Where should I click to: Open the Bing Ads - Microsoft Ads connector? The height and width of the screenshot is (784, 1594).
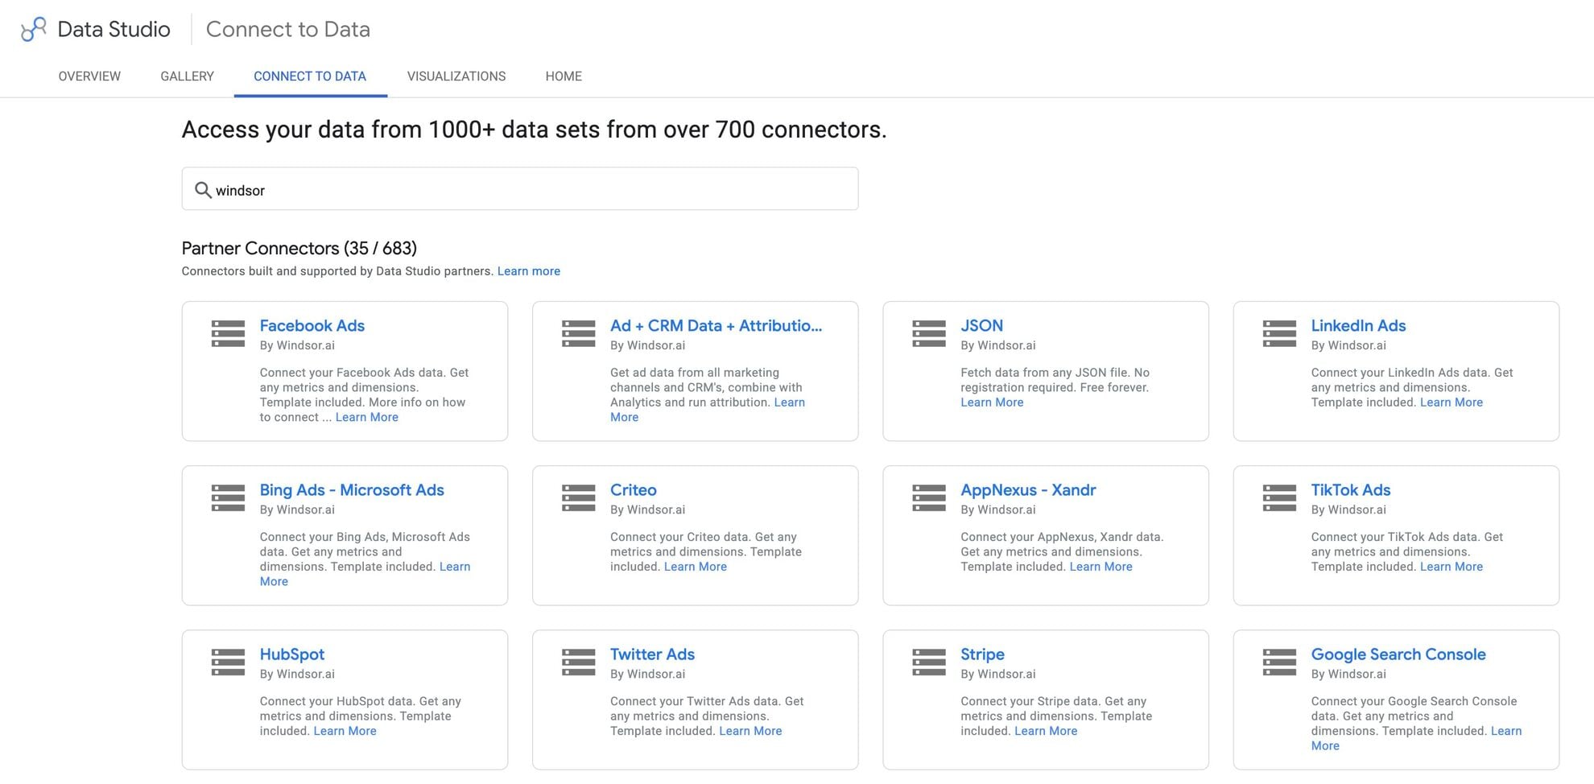(352, 489)
